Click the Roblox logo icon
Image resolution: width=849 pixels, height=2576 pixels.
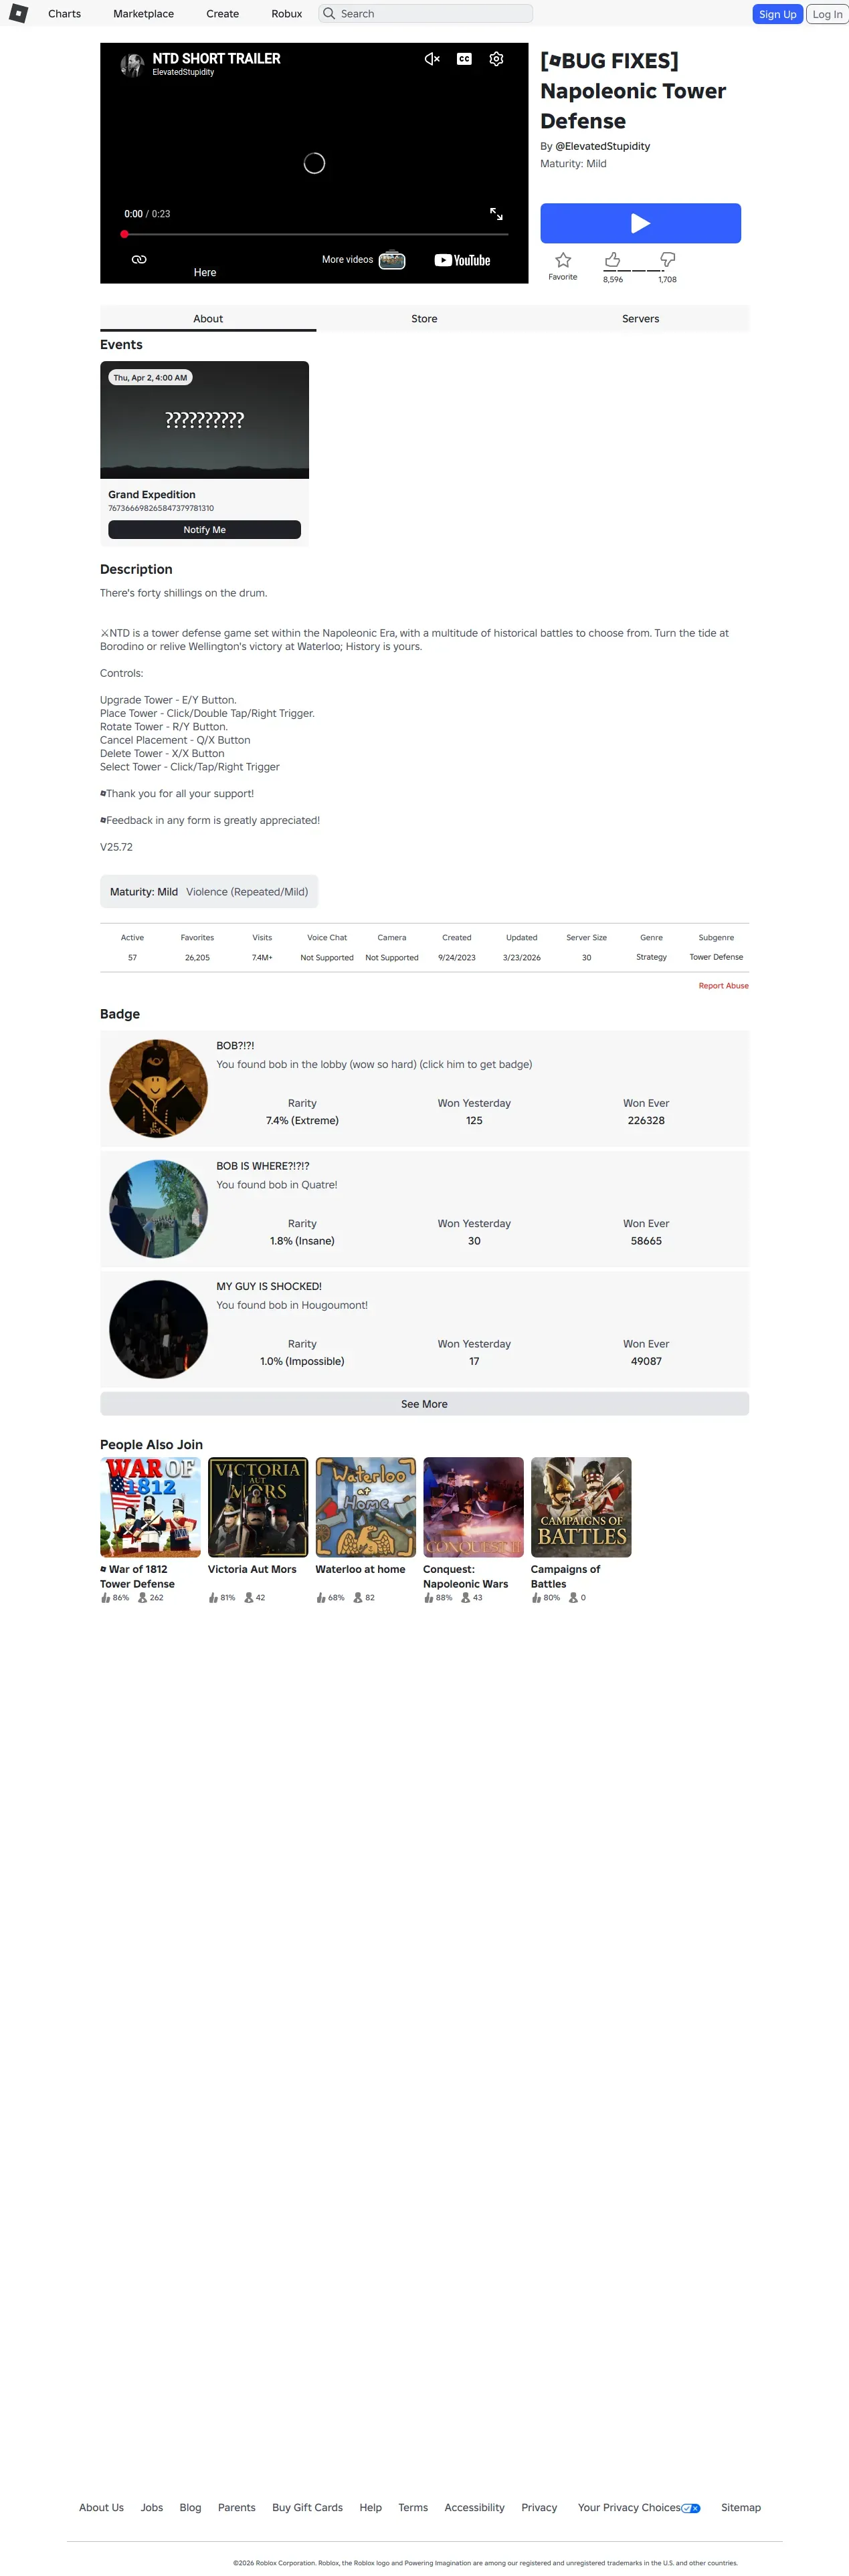[18, 13]
